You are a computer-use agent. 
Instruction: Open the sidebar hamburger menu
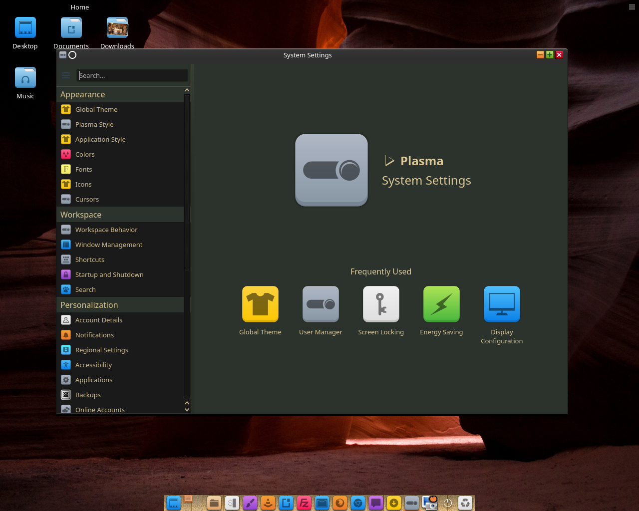(x=66, y=75)
